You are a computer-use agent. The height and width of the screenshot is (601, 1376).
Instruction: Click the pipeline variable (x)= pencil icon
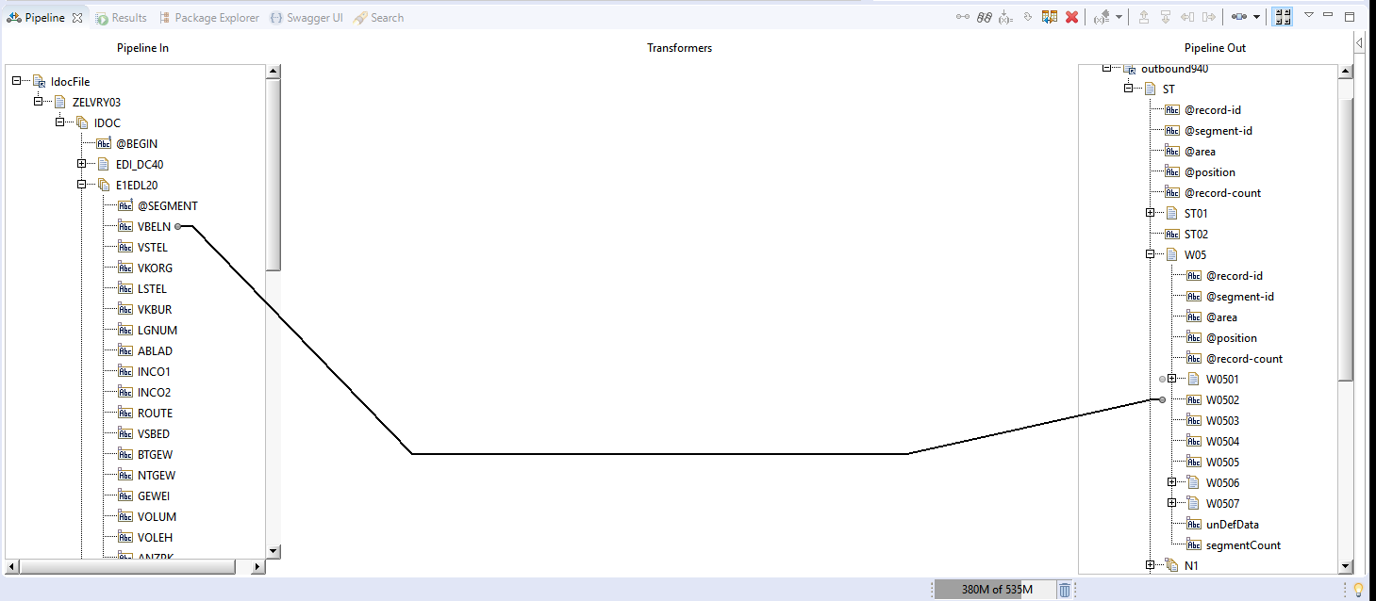pyautogui.click(x=1101, y=17)
